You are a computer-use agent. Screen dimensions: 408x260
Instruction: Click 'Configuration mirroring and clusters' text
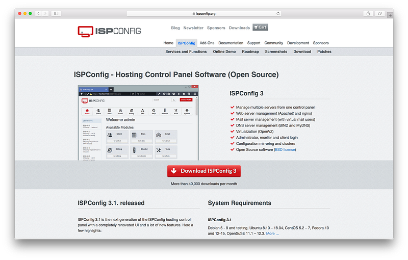point(266,144)
